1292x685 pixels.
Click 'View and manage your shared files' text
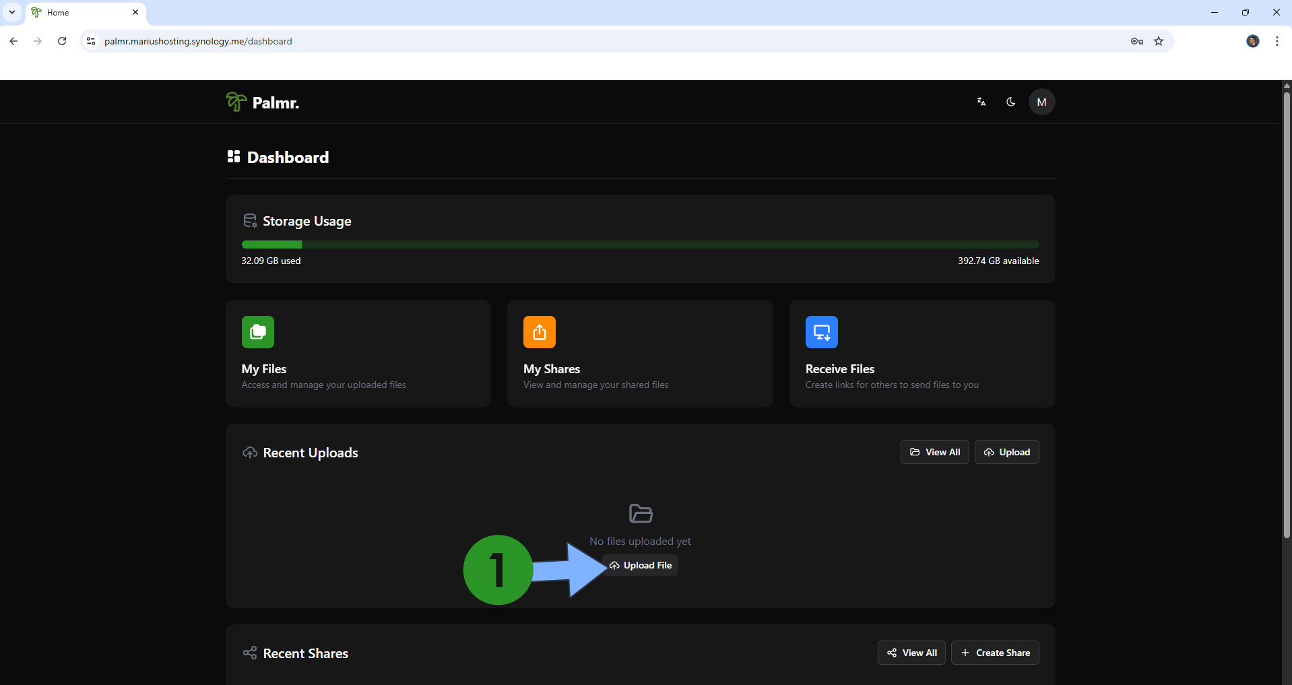point(596,385)
